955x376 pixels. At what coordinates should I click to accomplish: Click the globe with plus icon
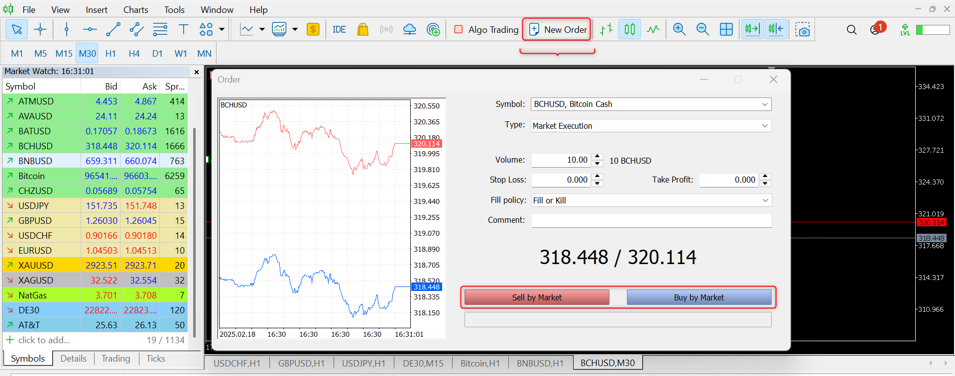(x=433, y=29)
